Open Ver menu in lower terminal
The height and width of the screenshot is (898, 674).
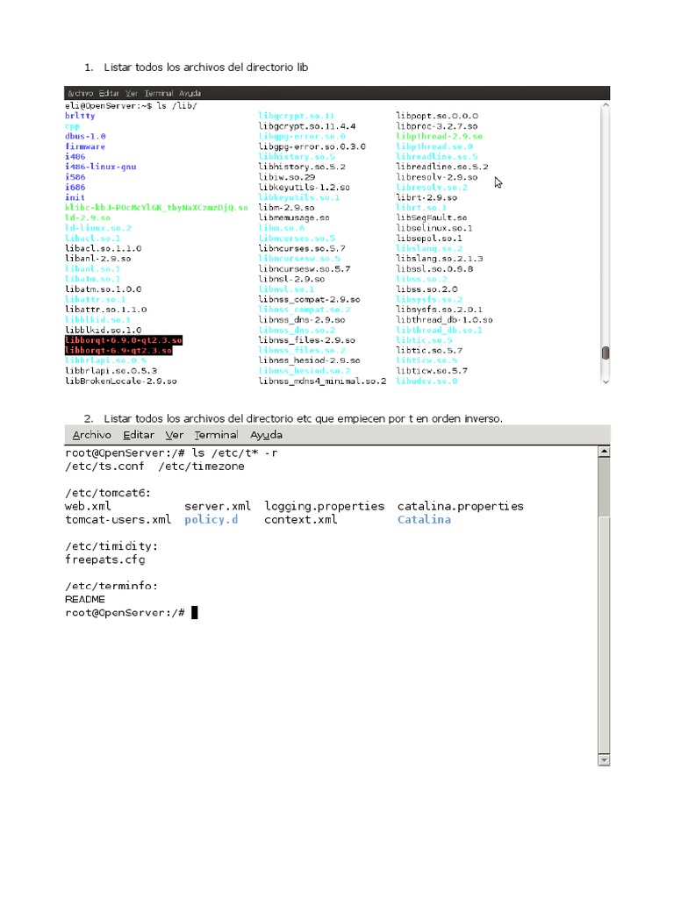pyautogui.click(x=175, y=435)
